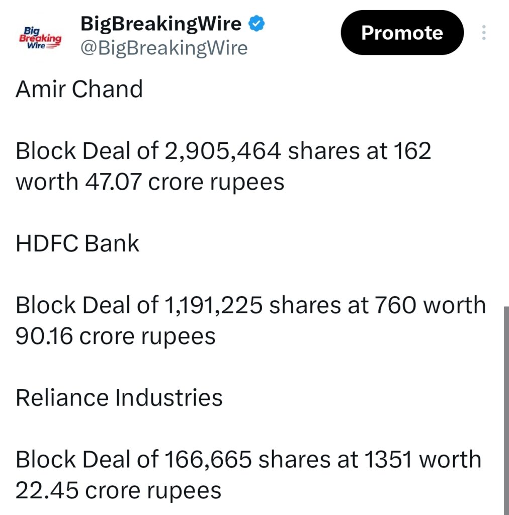The image size is (509, 515).
Task: Select the 'Reliance Industries' heading text
Action: (120, 398)
